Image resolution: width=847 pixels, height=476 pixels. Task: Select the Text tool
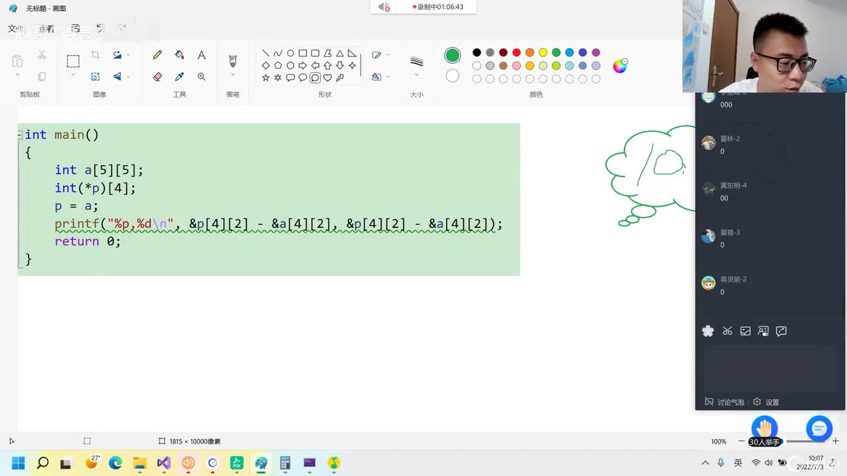[x=201, y=56]
